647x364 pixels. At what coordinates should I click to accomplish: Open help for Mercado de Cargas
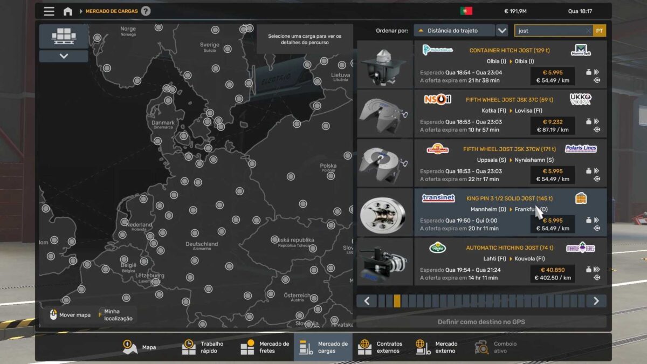(x=146, y=11)
